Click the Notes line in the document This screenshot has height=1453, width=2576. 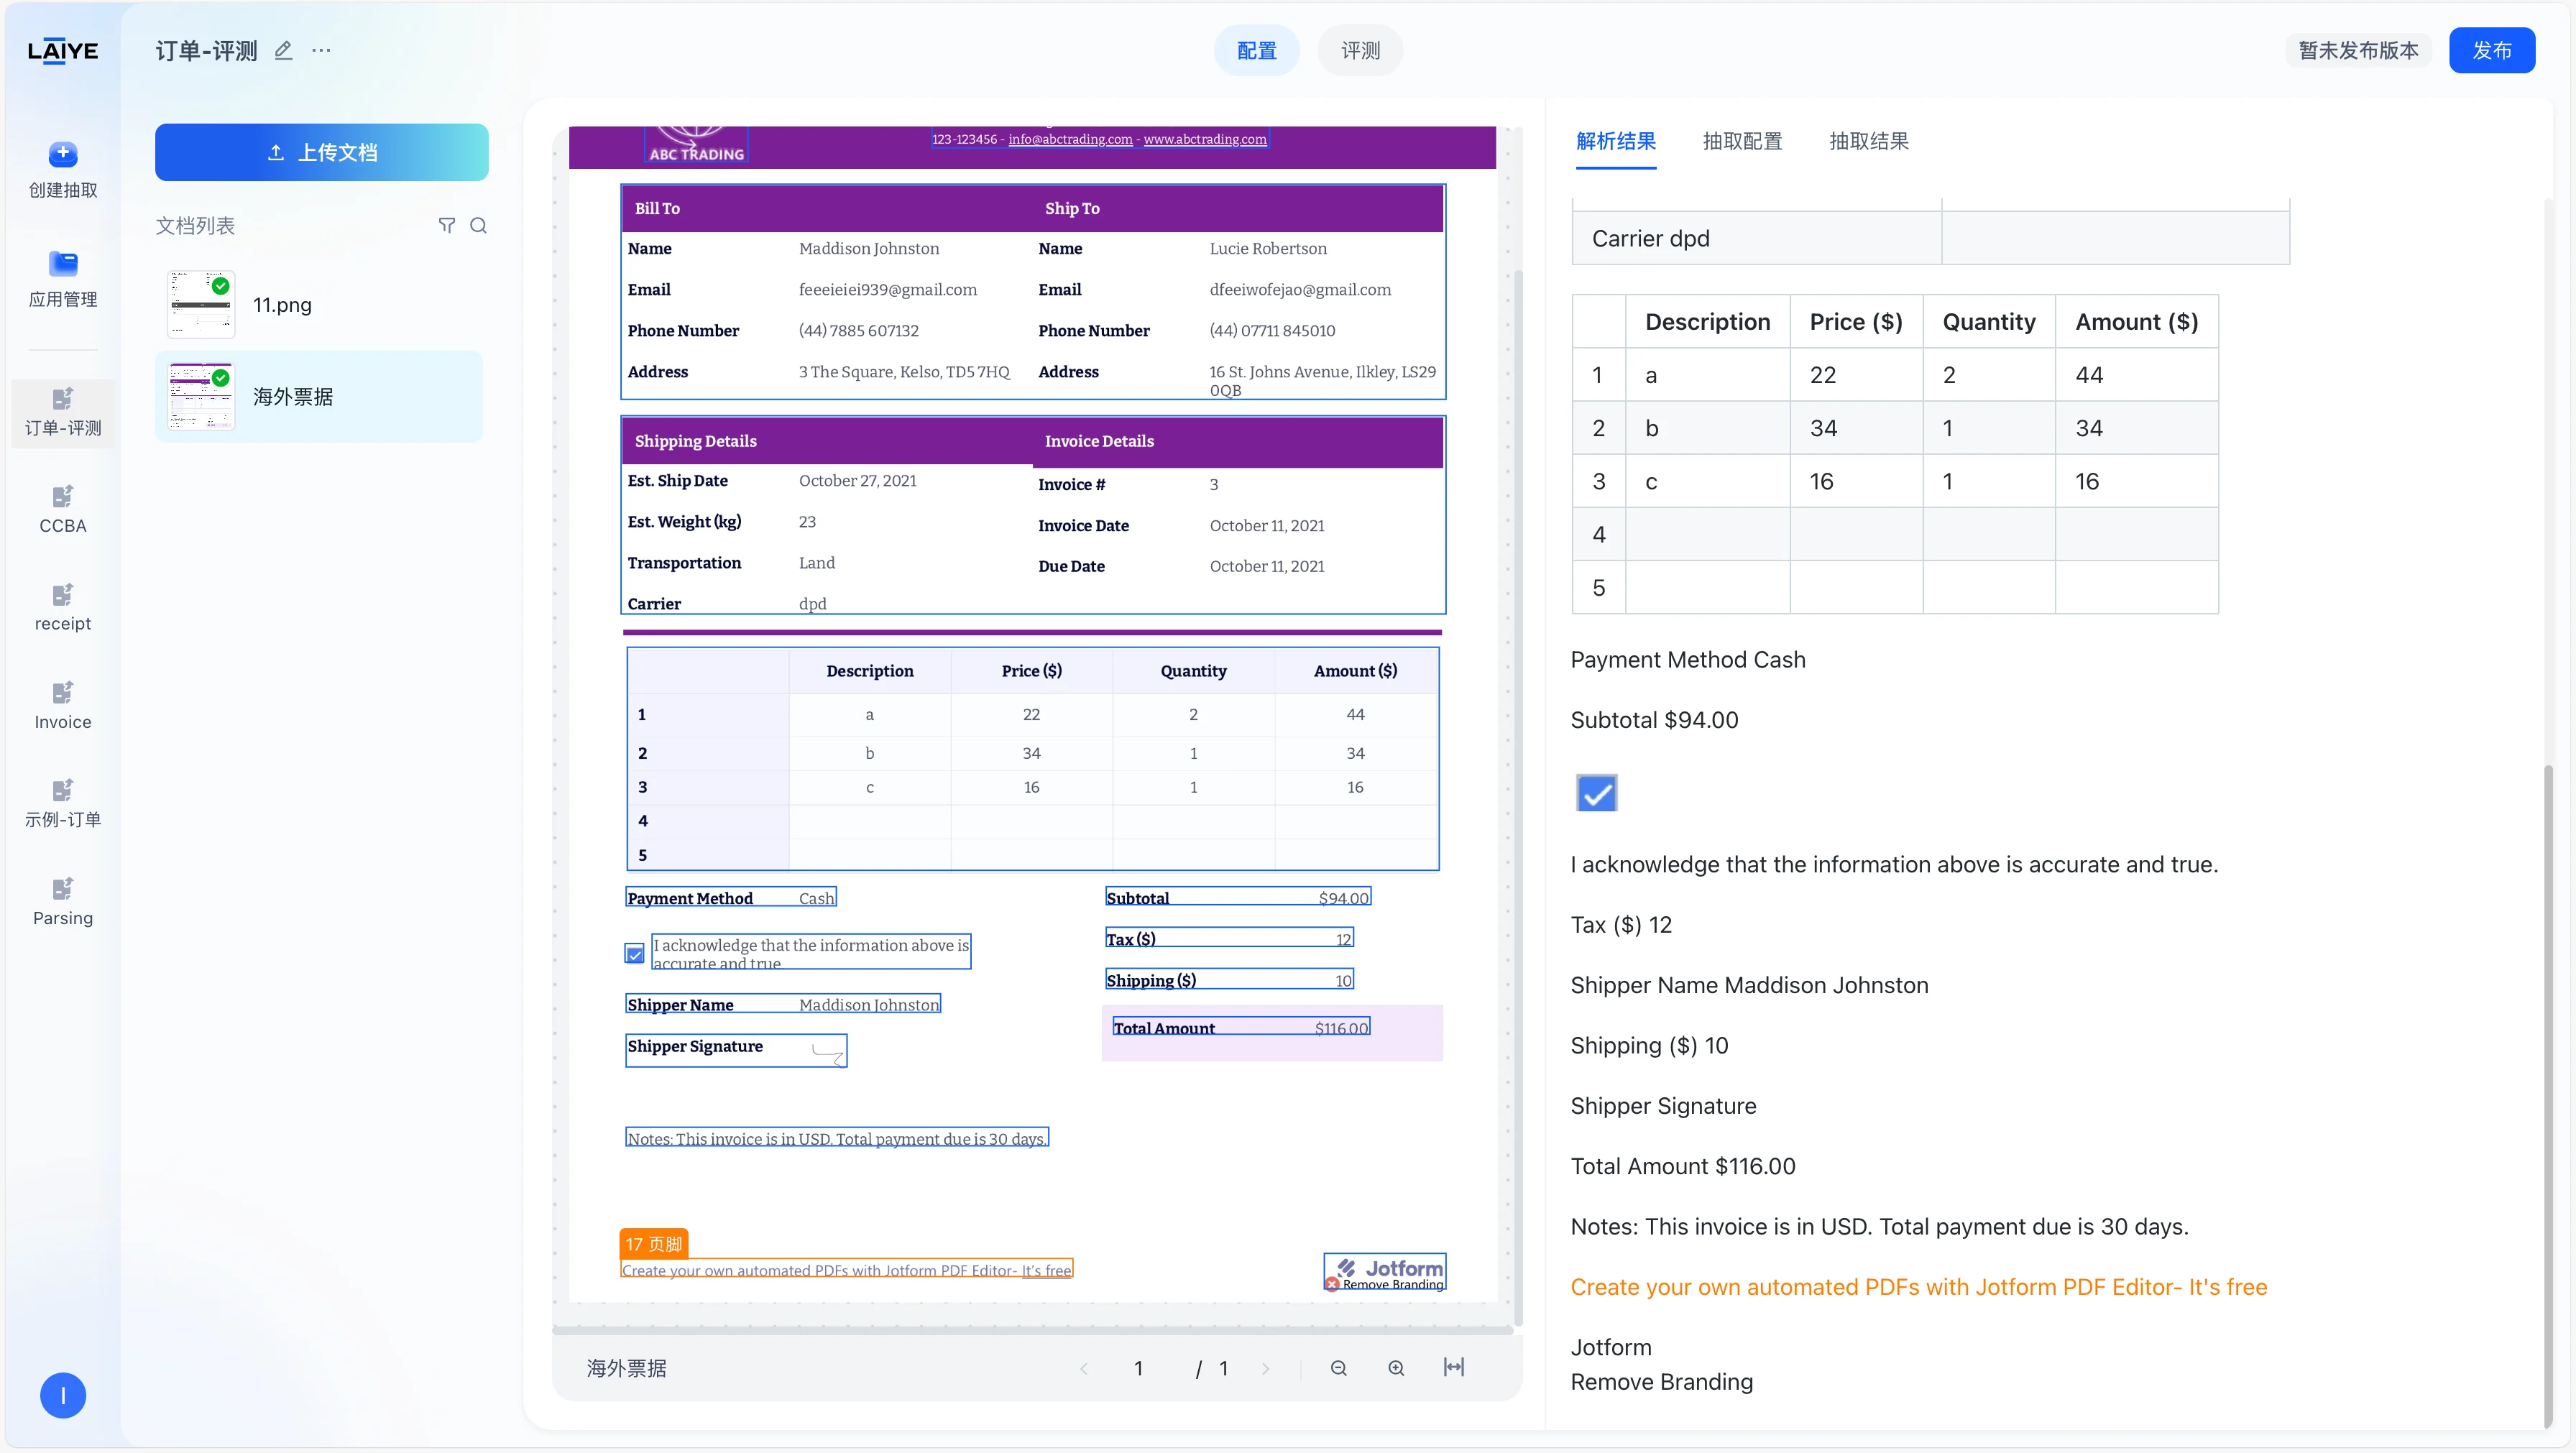(837, 1138)
